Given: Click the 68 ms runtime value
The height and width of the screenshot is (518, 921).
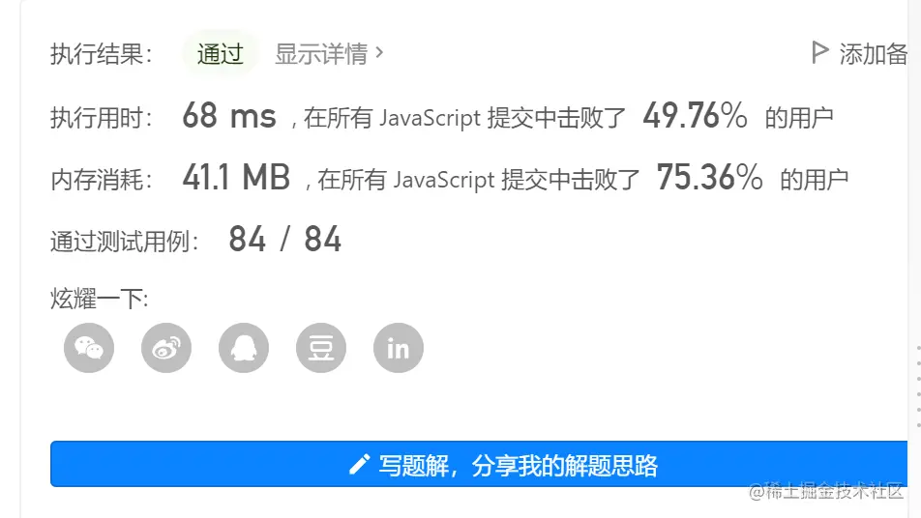Looking at the screenshot, I should click(228, 117).
